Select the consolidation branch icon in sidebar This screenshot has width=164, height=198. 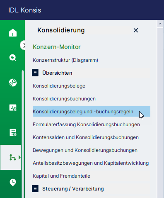tap(13, 157)
